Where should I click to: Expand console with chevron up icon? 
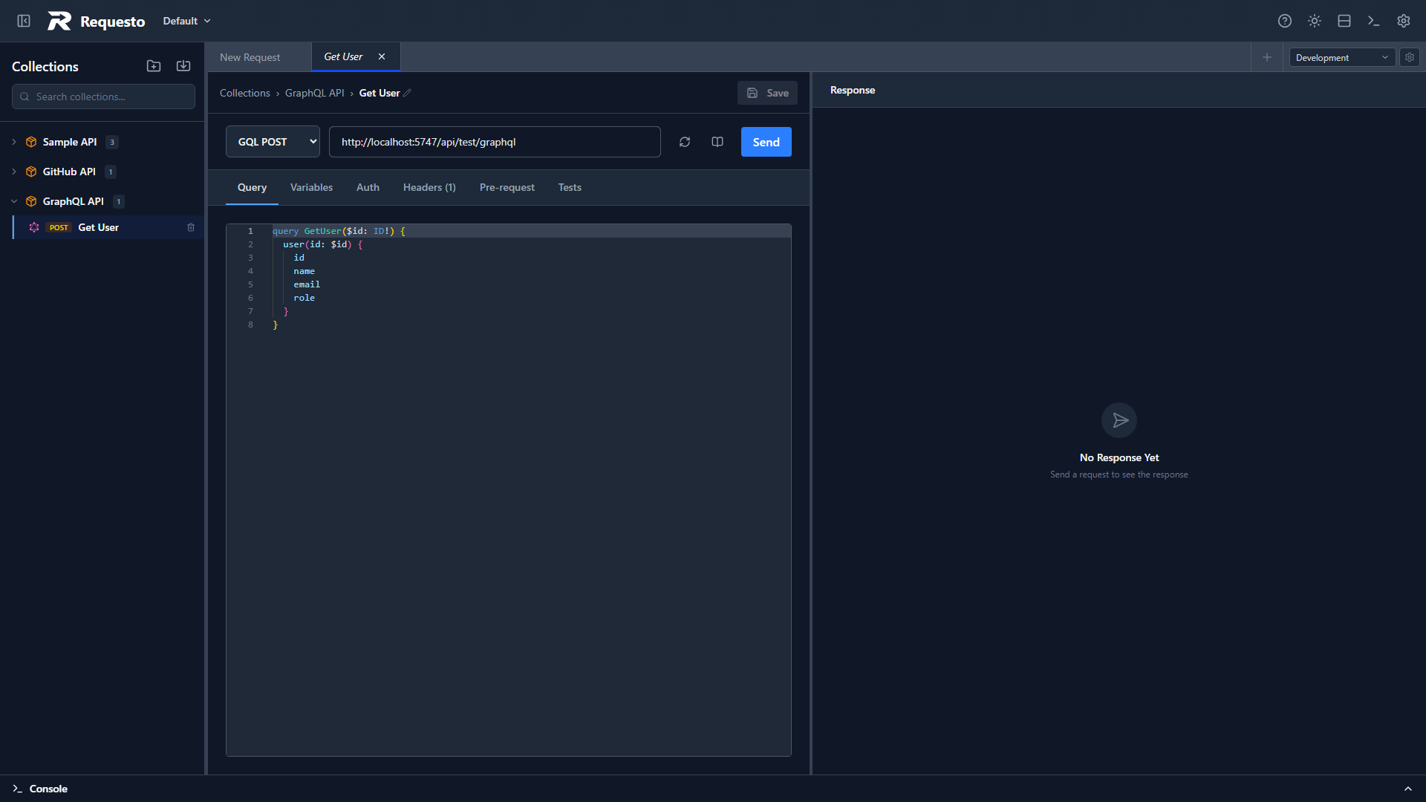[x=1408, y=789]
